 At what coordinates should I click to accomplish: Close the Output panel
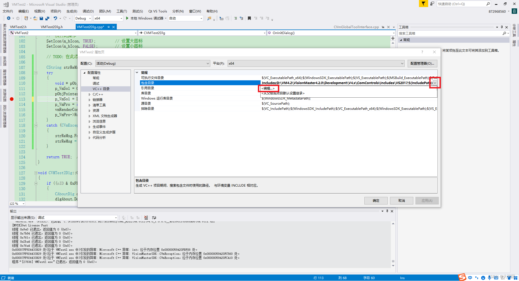392,211
